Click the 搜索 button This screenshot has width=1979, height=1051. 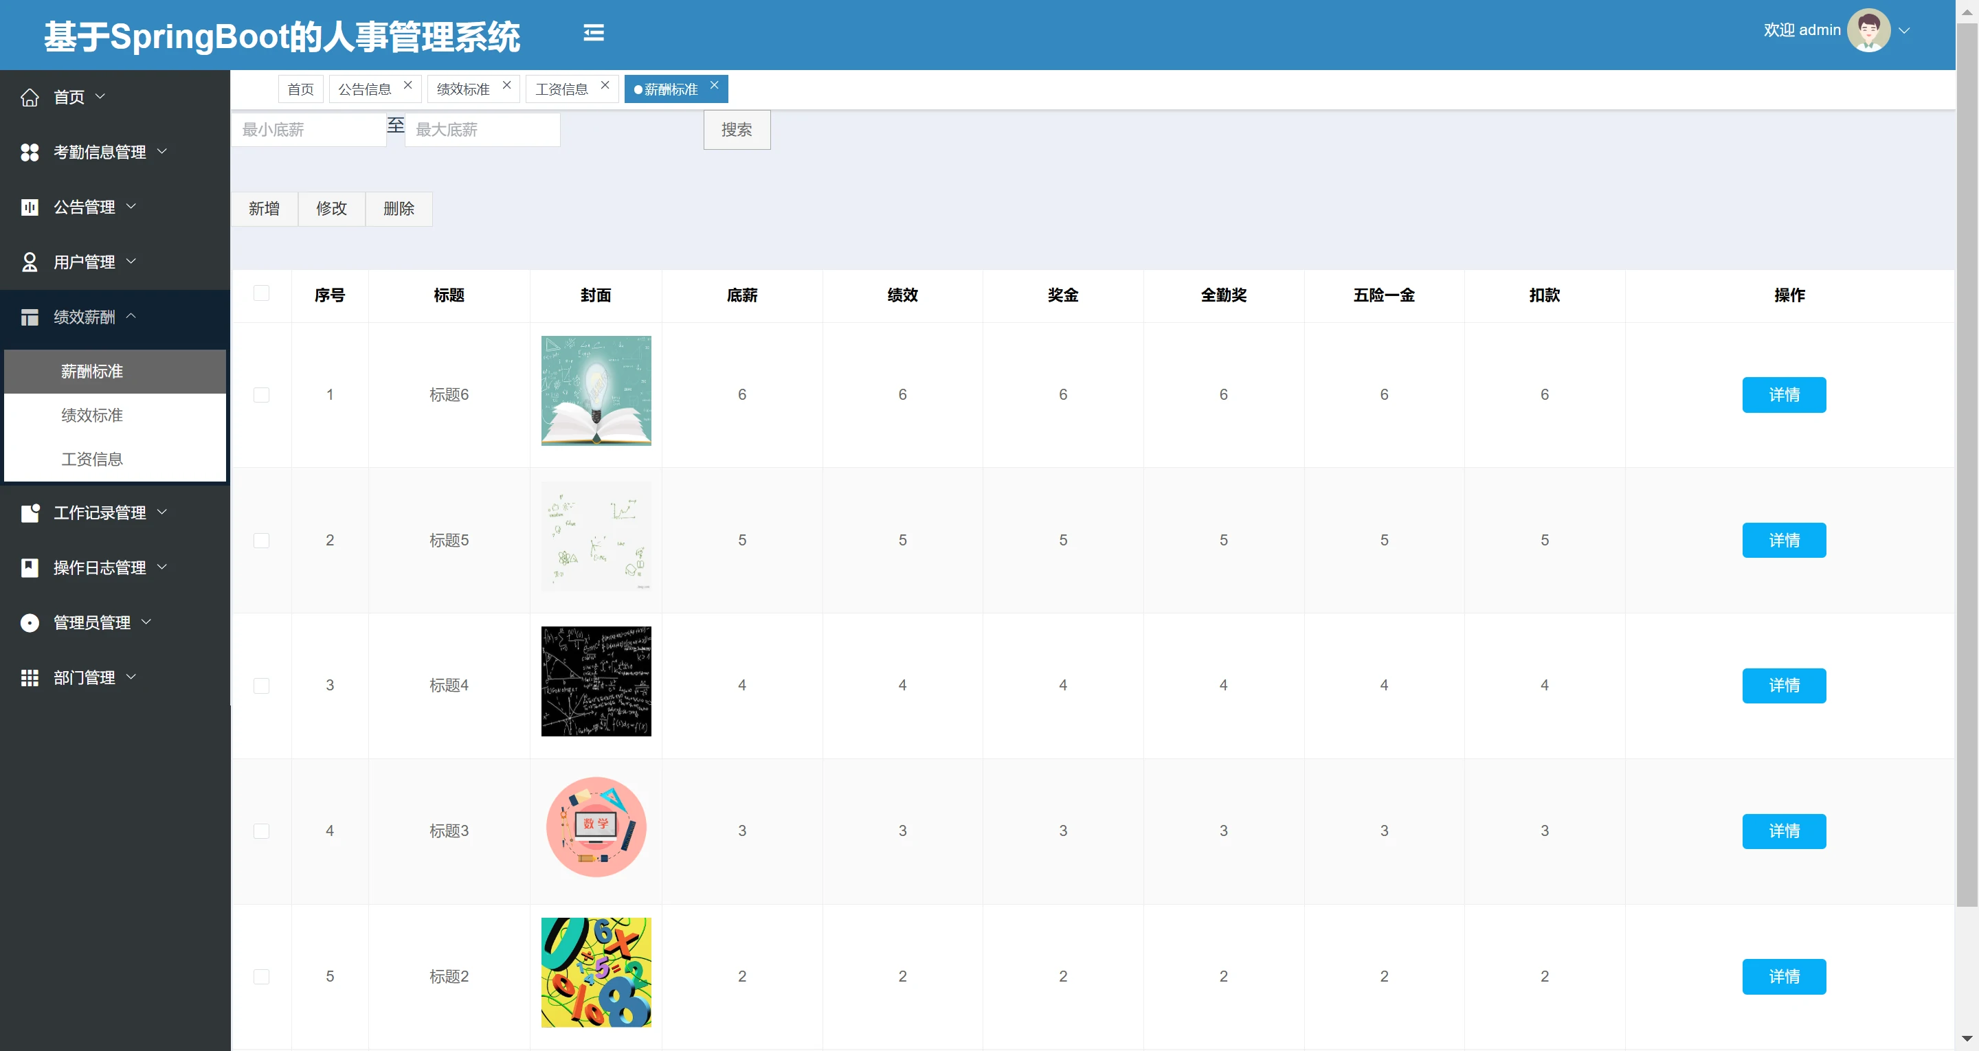736,130
